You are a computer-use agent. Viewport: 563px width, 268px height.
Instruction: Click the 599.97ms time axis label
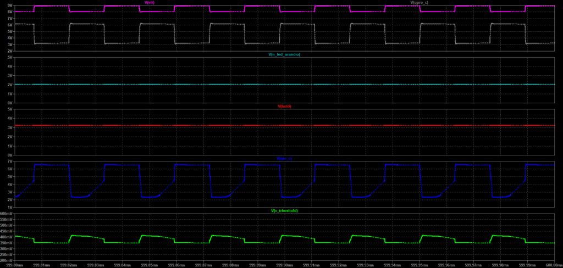click(x=473, y=265)
